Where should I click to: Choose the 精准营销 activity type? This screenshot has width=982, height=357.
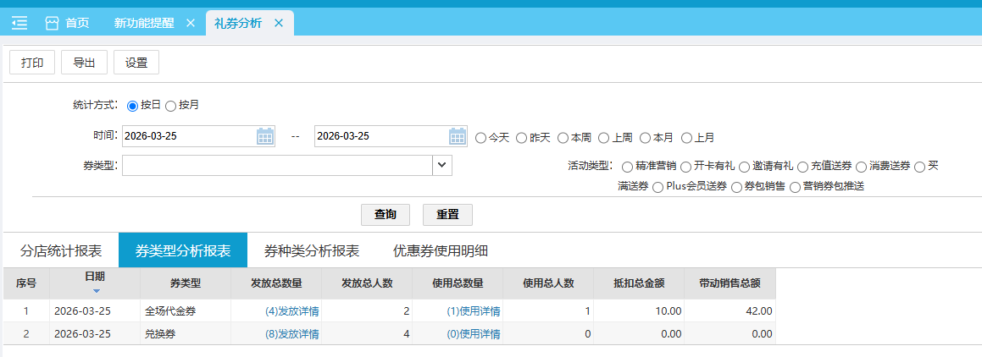click(x=628, y=167)
